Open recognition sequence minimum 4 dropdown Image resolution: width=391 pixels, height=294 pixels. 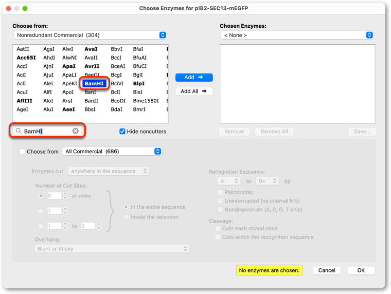(x=229, y=181)
